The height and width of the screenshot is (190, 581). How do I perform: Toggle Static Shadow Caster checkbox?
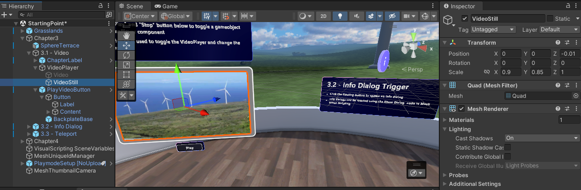click(508, 147)
